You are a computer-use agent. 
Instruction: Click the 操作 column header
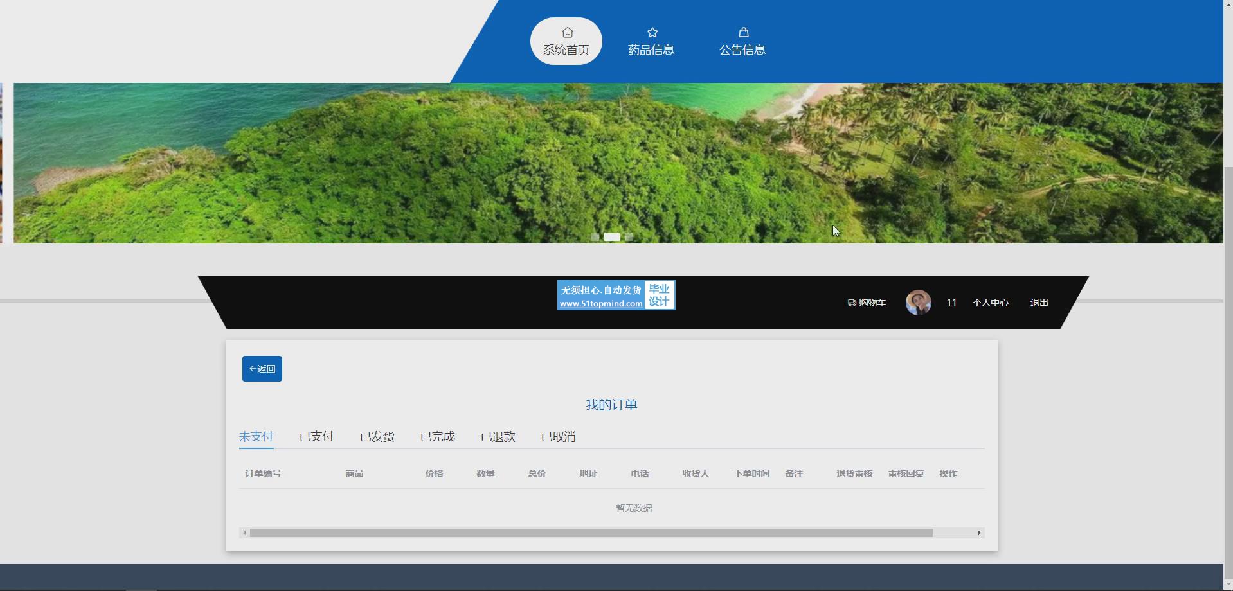tap(948, 473)
